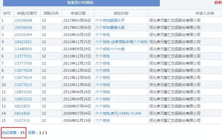Open 六个核桃 trademark in row 13
The image size is (222, 140).
click(x=103, y=106)
